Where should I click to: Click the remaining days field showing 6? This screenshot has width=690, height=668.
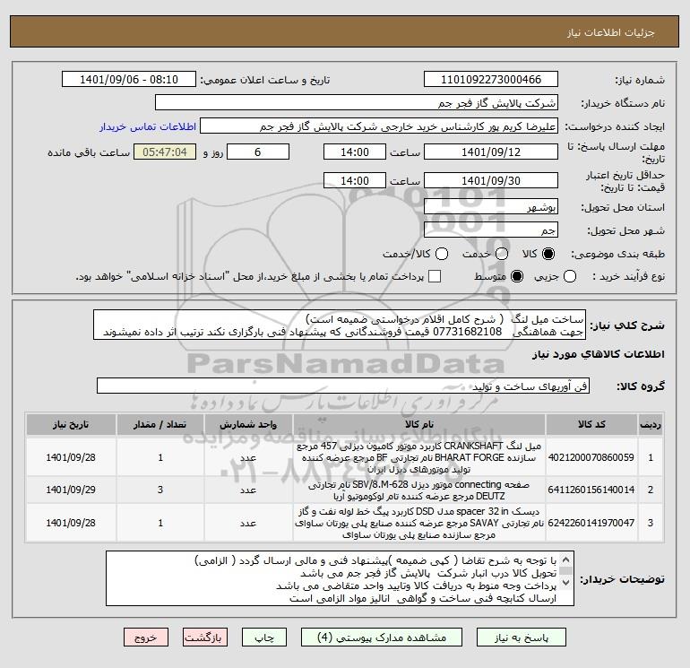[258, 152]
